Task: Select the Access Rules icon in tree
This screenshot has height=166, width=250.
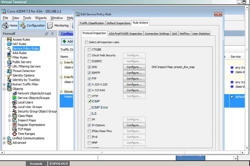Action: 9,40
